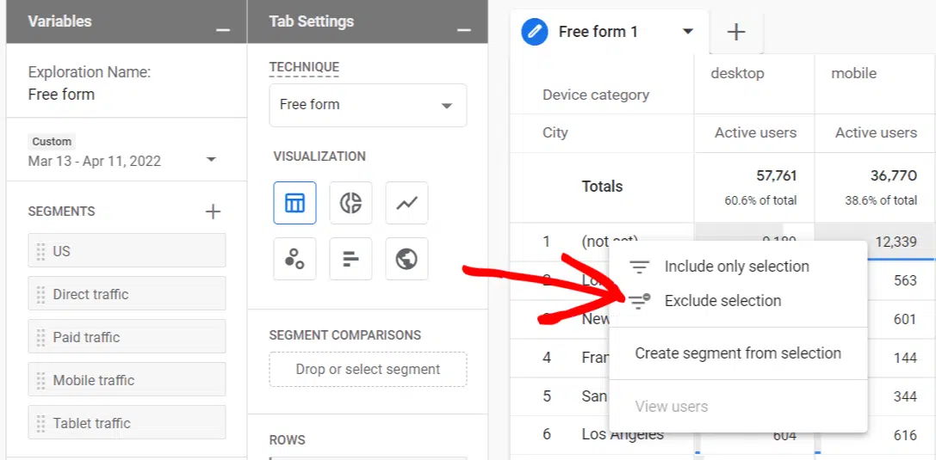Select the Line chart visualization icon
The width and height of the screenshot is (936, 460).
[406, 203]
